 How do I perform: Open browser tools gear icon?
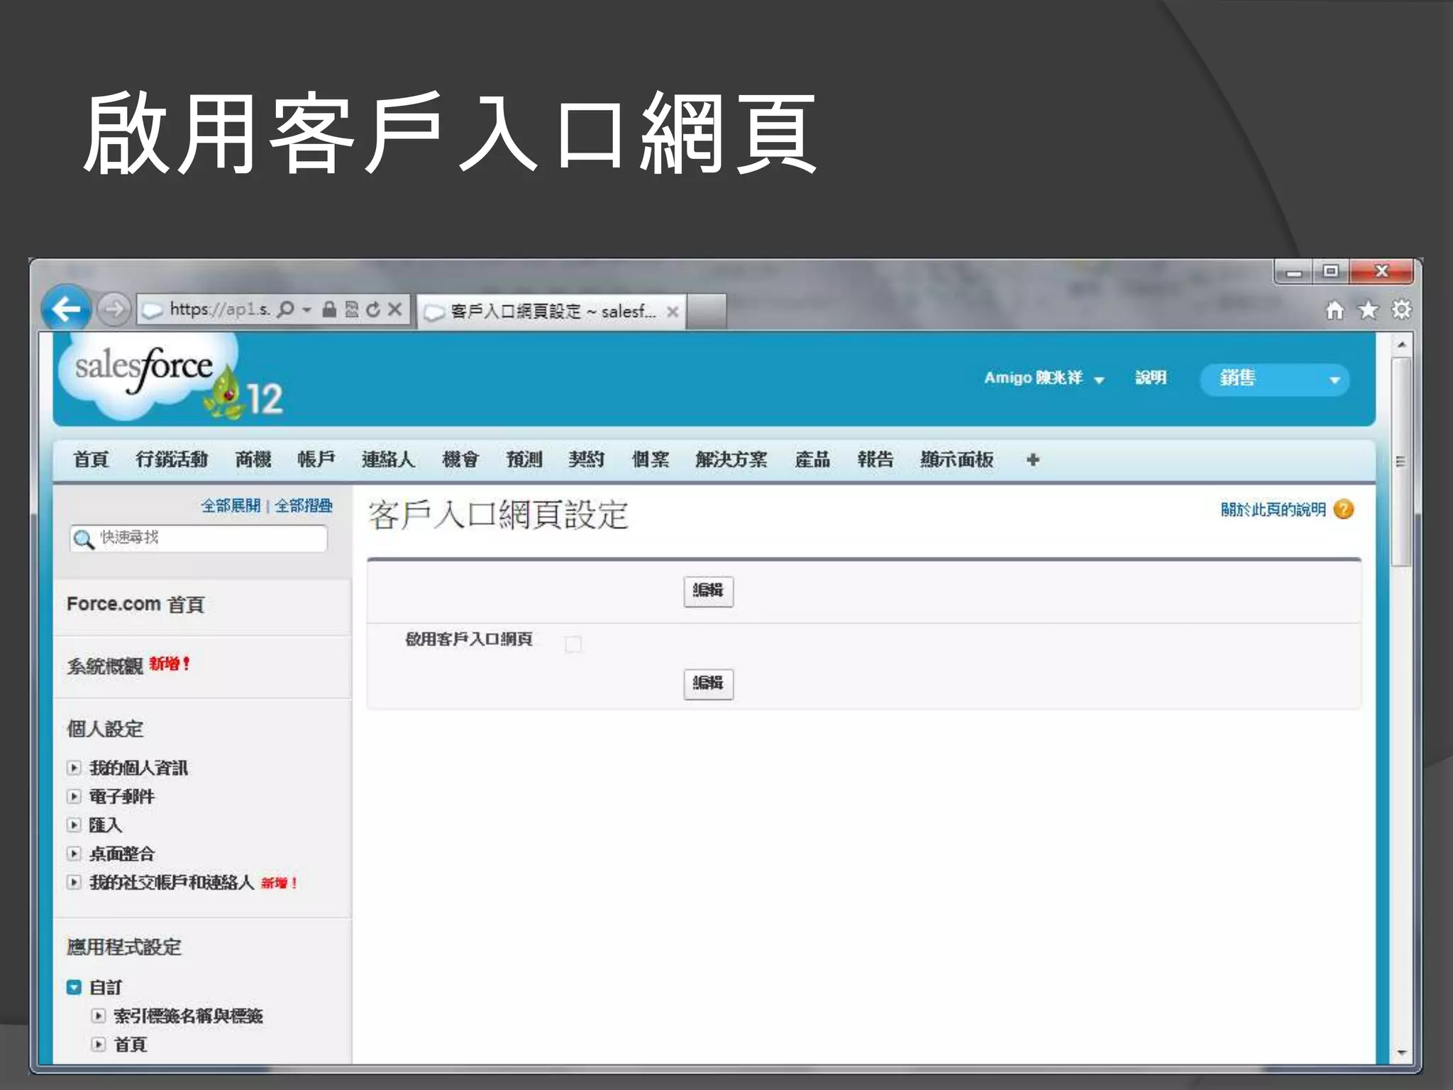click(1401, 310)
